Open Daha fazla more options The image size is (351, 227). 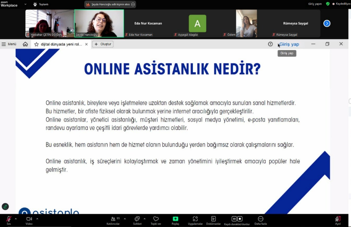(260, 219)
